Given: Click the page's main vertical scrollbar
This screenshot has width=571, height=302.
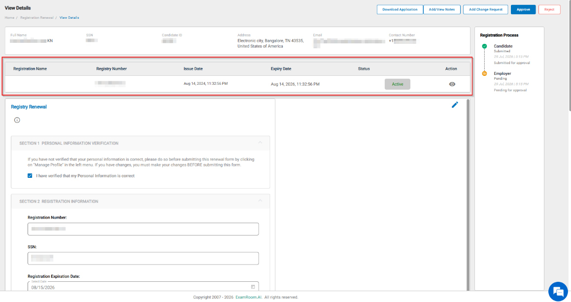Looking at the screenshot, I should (569, 55).
